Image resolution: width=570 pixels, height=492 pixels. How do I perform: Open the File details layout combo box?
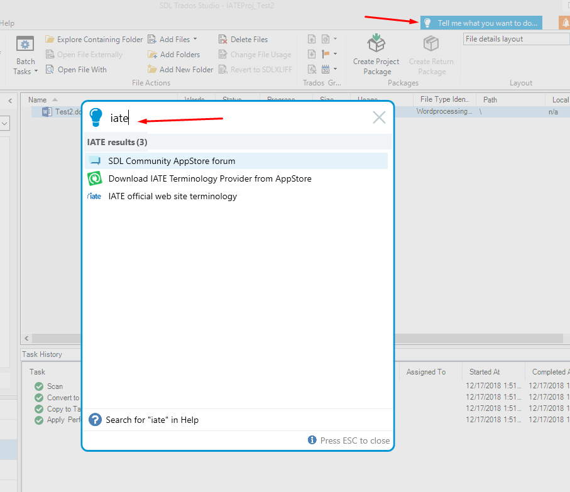pyautogui.click(x=516, y=39)
